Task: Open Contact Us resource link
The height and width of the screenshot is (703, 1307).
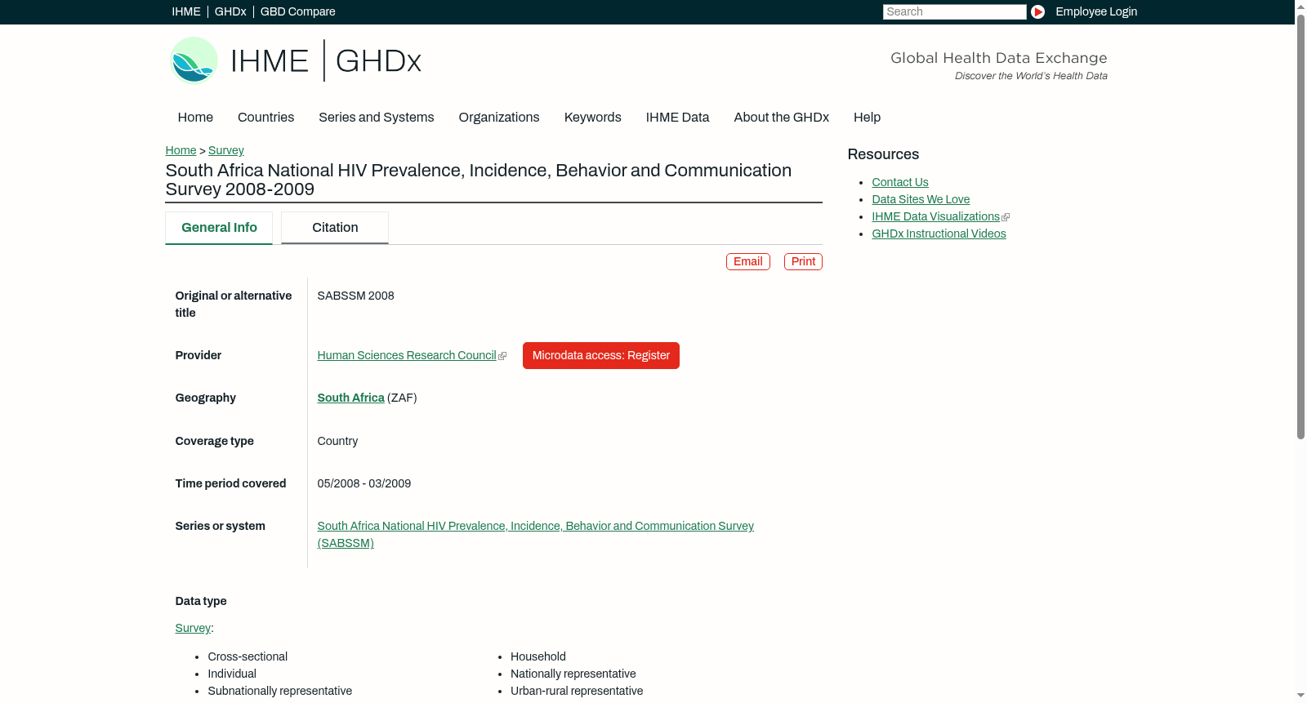Action: 900,182
